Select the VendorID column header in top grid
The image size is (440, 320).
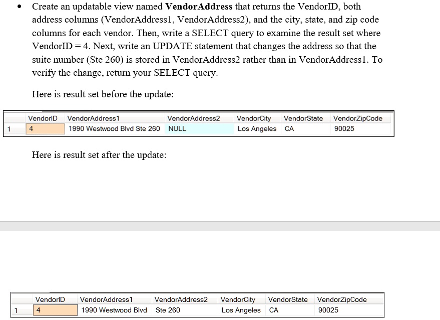coord(43,118)
